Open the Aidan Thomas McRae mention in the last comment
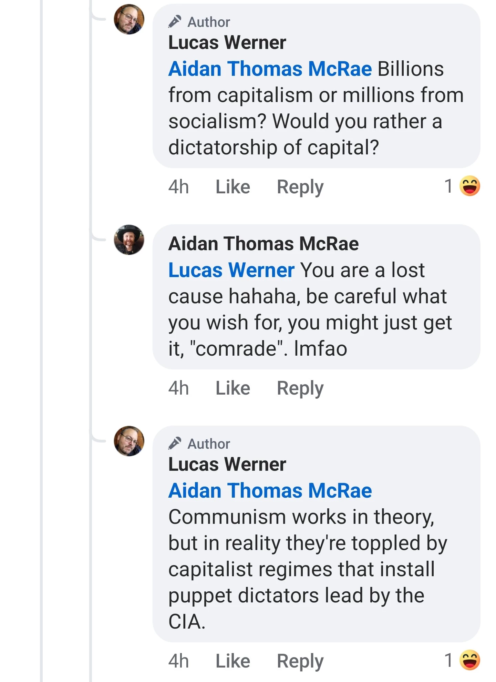 point(270,491)
